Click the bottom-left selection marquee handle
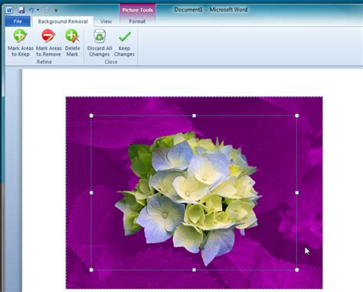Viewport: 363px width, 292px height. pos(91,270)
